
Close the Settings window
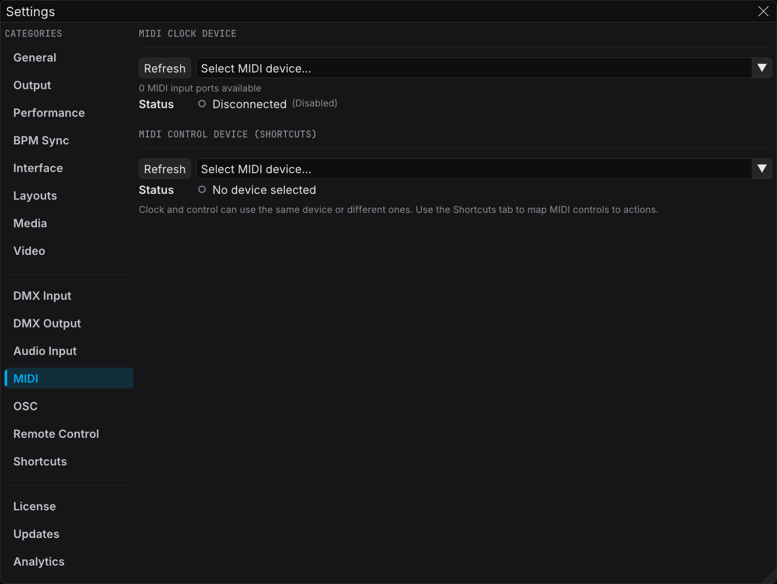pyautogui.click(x=763, y=12)
